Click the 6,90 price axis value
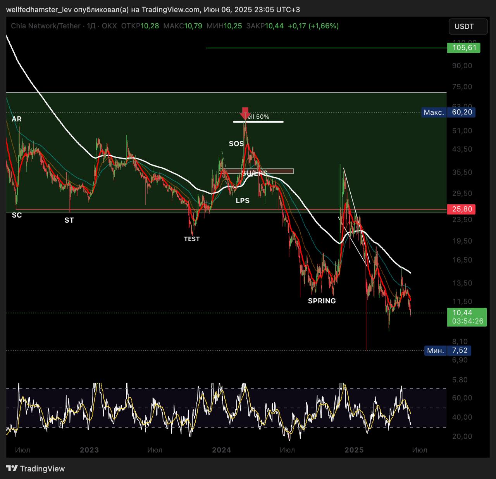Viewport: 496px width, 479px height. pyautogui.click(x=460, y=360)
